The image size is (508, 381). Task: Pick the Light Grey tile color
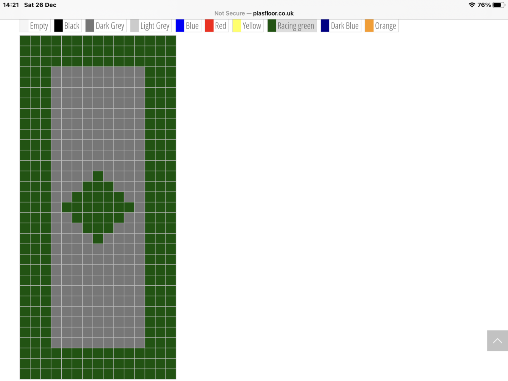click(151, 26)
